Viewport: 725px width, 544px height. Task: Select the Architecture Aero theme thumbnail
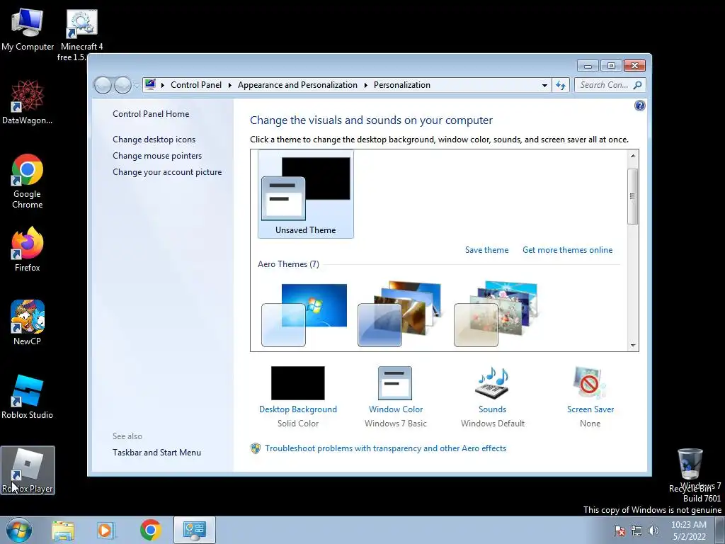(399, 314)
